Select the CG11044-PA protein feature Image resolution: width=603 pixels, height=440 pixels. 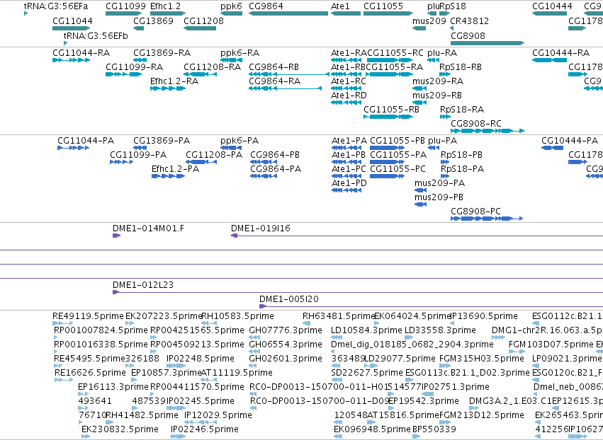point(73,148)
